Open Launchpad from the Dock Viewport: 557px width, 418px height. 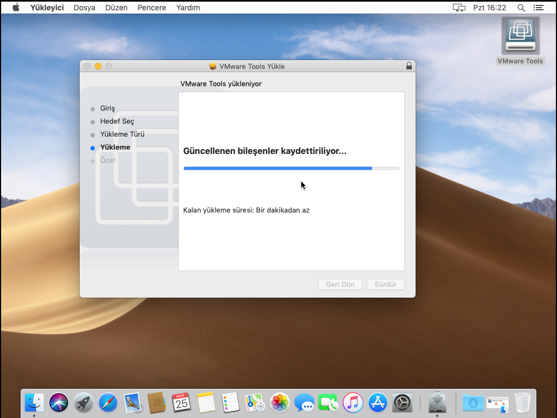pos(83,403)
